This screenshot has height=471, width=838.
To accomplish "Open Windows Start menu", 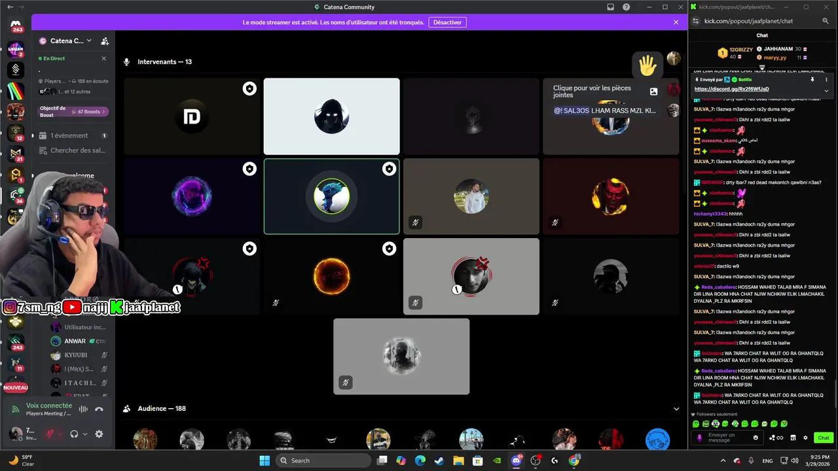I will [x=264, y=461].
